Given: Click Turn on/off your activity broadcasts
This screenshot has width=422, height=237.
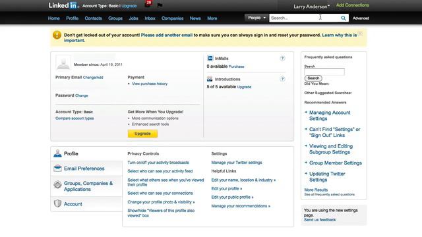Looking at the screenshot, I should 158,163.
